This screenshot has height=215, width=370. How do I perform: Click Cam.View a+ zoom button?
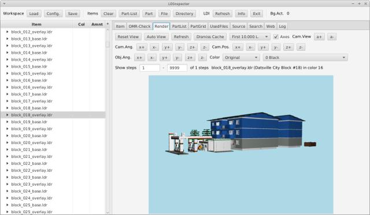point(319,37)
